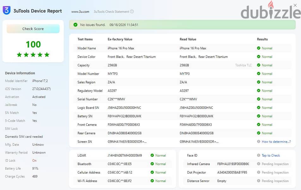Click the ex-factory Logic Board SN value
Screen dimensions: 301x190
coord(124,108)
